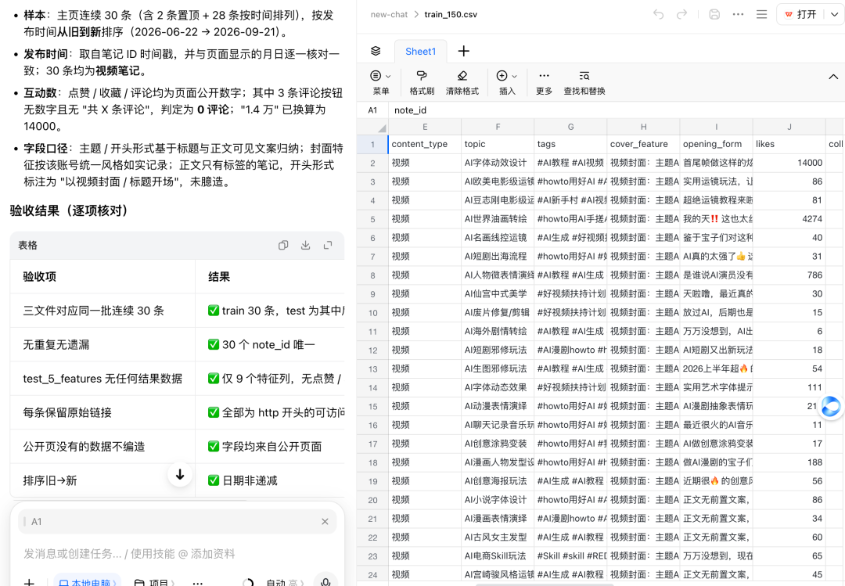Copy the 表格 table in chat
The image size is (845, 586).
pyautogui.click(x=283, y=246)
